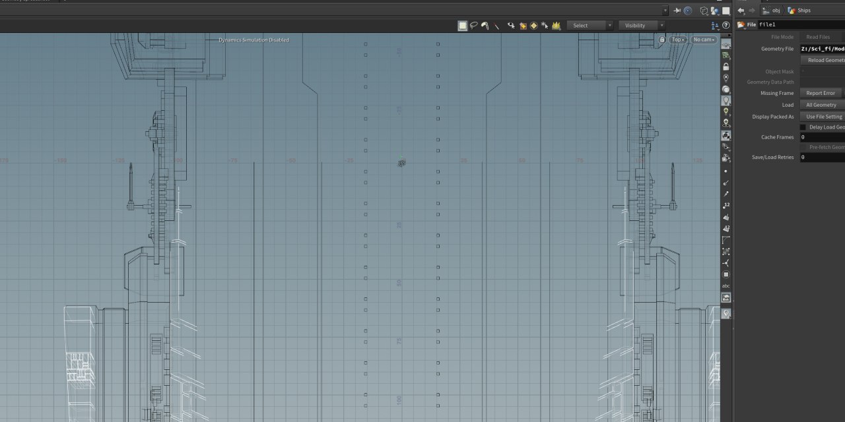Open the File Mode Read Files dropdown
The image size is (845, 422).
click(x=822, y=37)
